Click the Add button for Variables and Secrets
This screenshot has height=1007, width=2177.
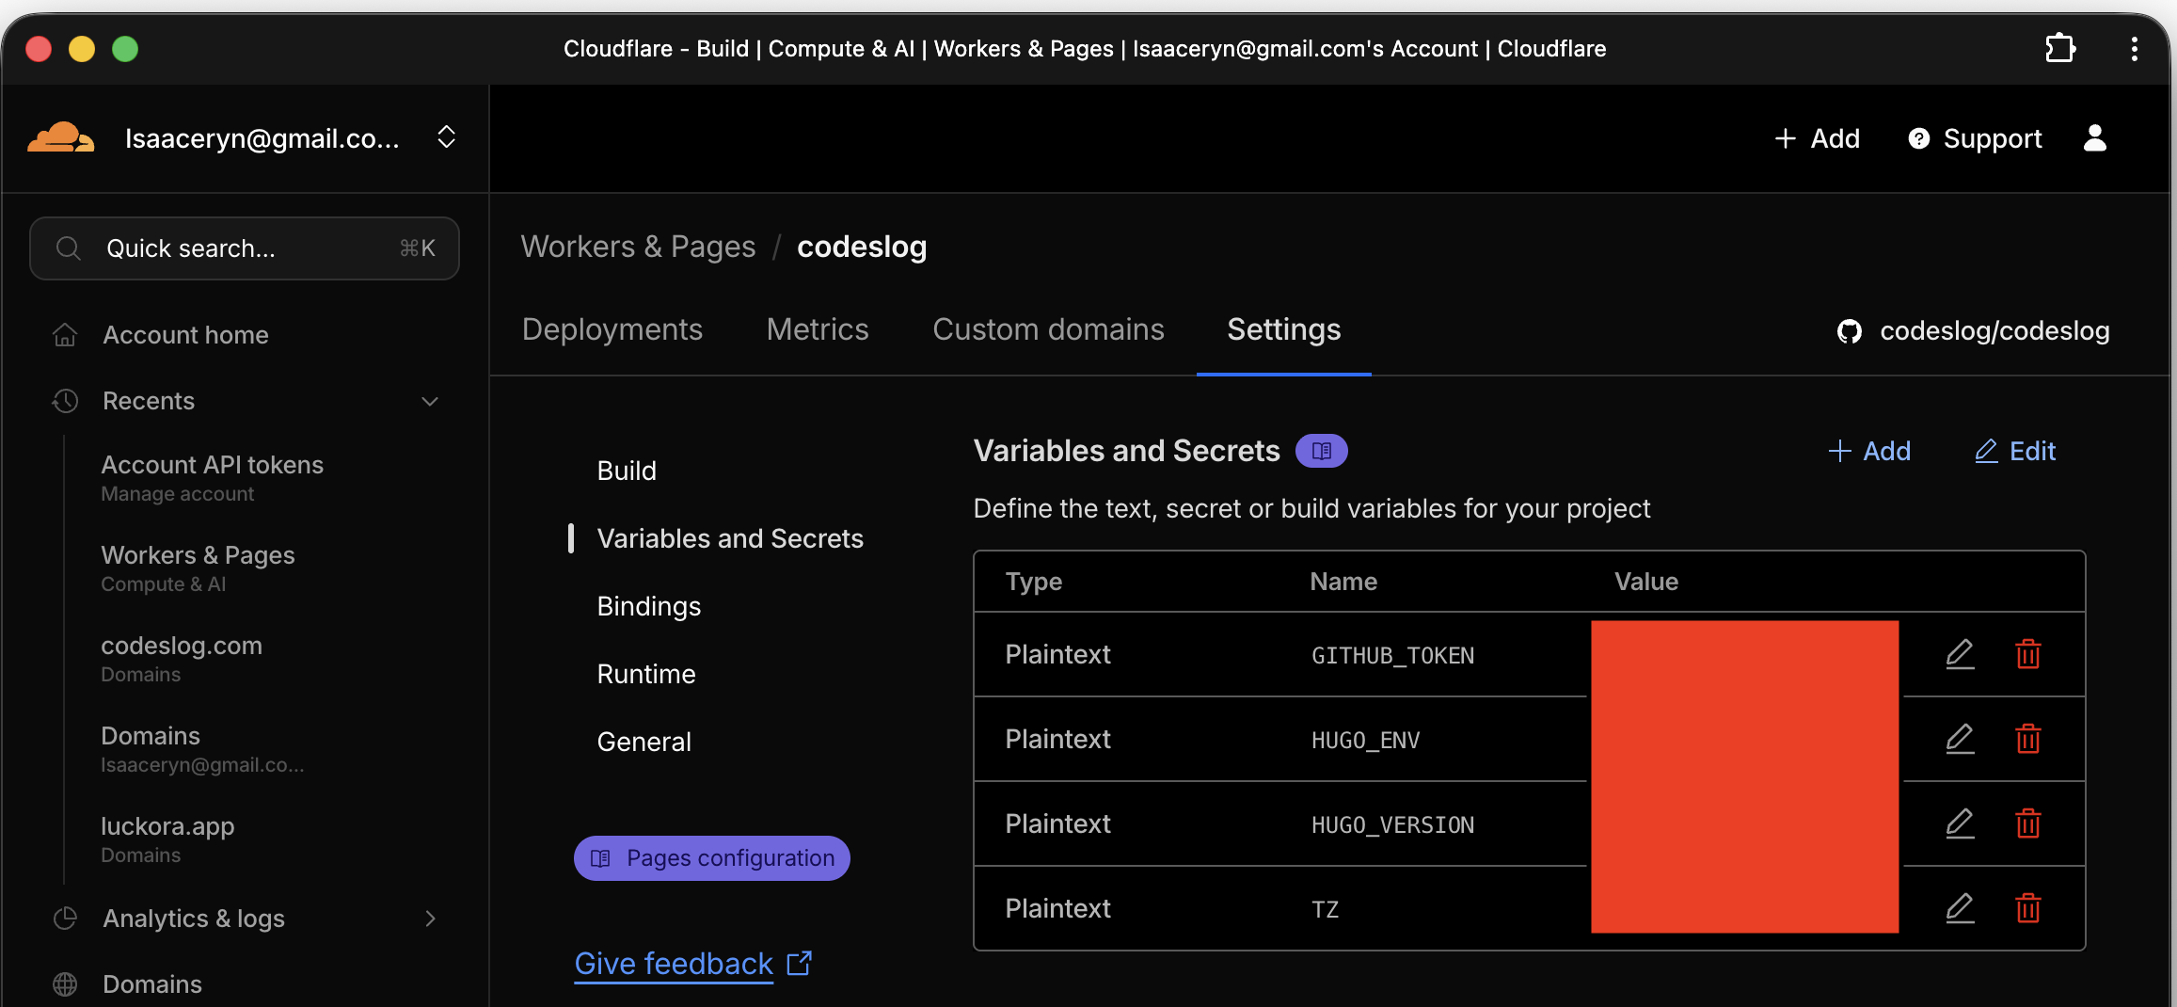pos(1870,451)
